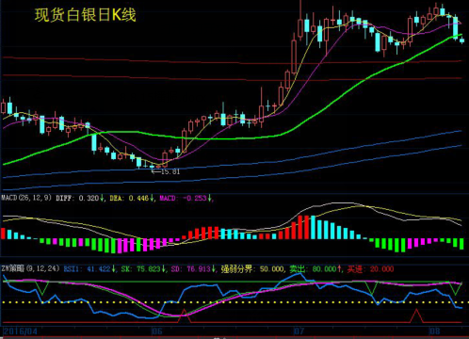Click the 强弱分界: 50.000 label

(251, 269)
